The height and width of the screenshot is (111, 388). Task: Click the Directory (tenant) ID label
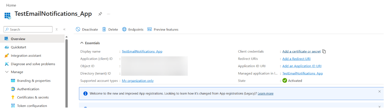click(x=96, y=73)
